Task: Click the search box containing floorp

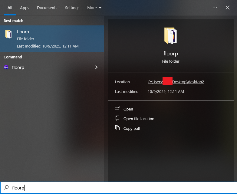Action: [x=119, y=188]
